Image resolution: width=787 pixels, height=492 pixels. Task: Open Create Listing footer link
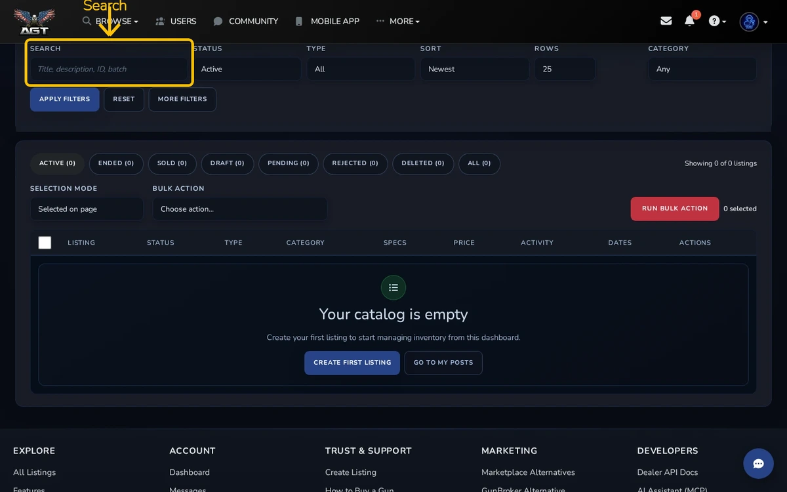point(351,472)
